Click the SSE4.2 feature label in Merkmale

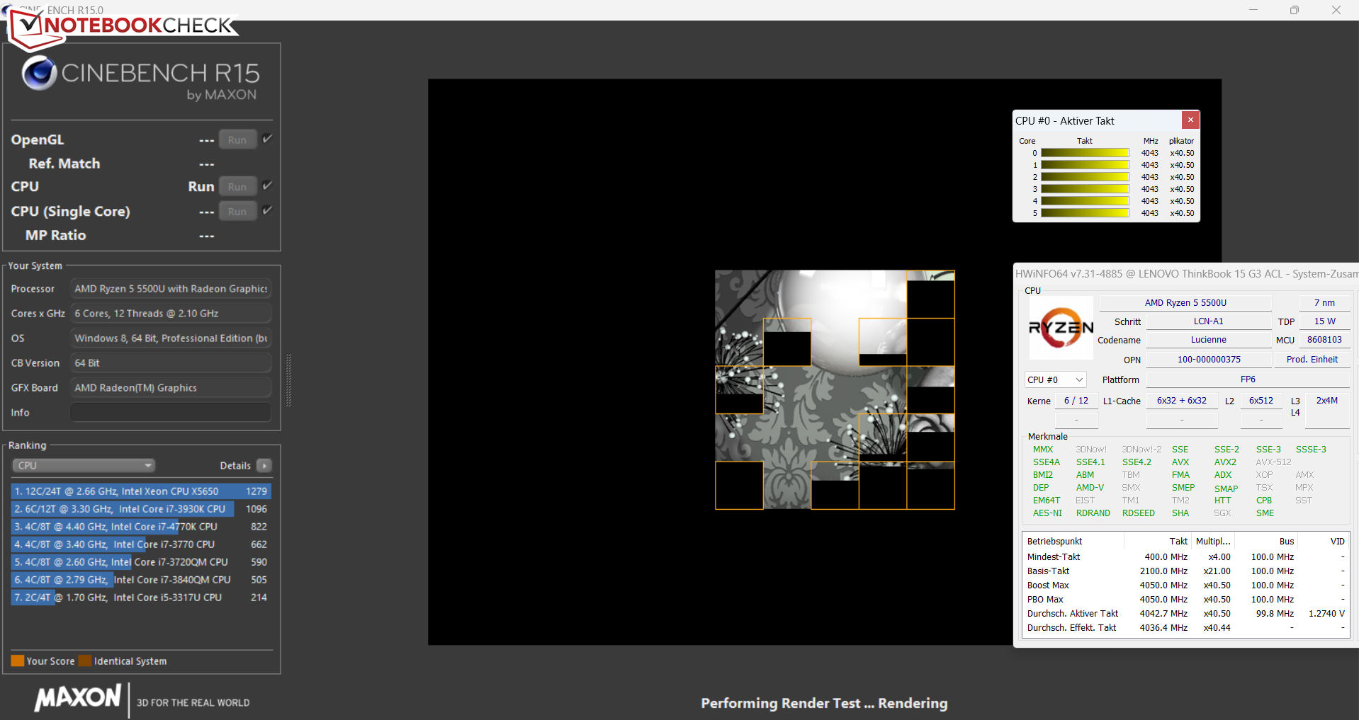pos(1137,462)
